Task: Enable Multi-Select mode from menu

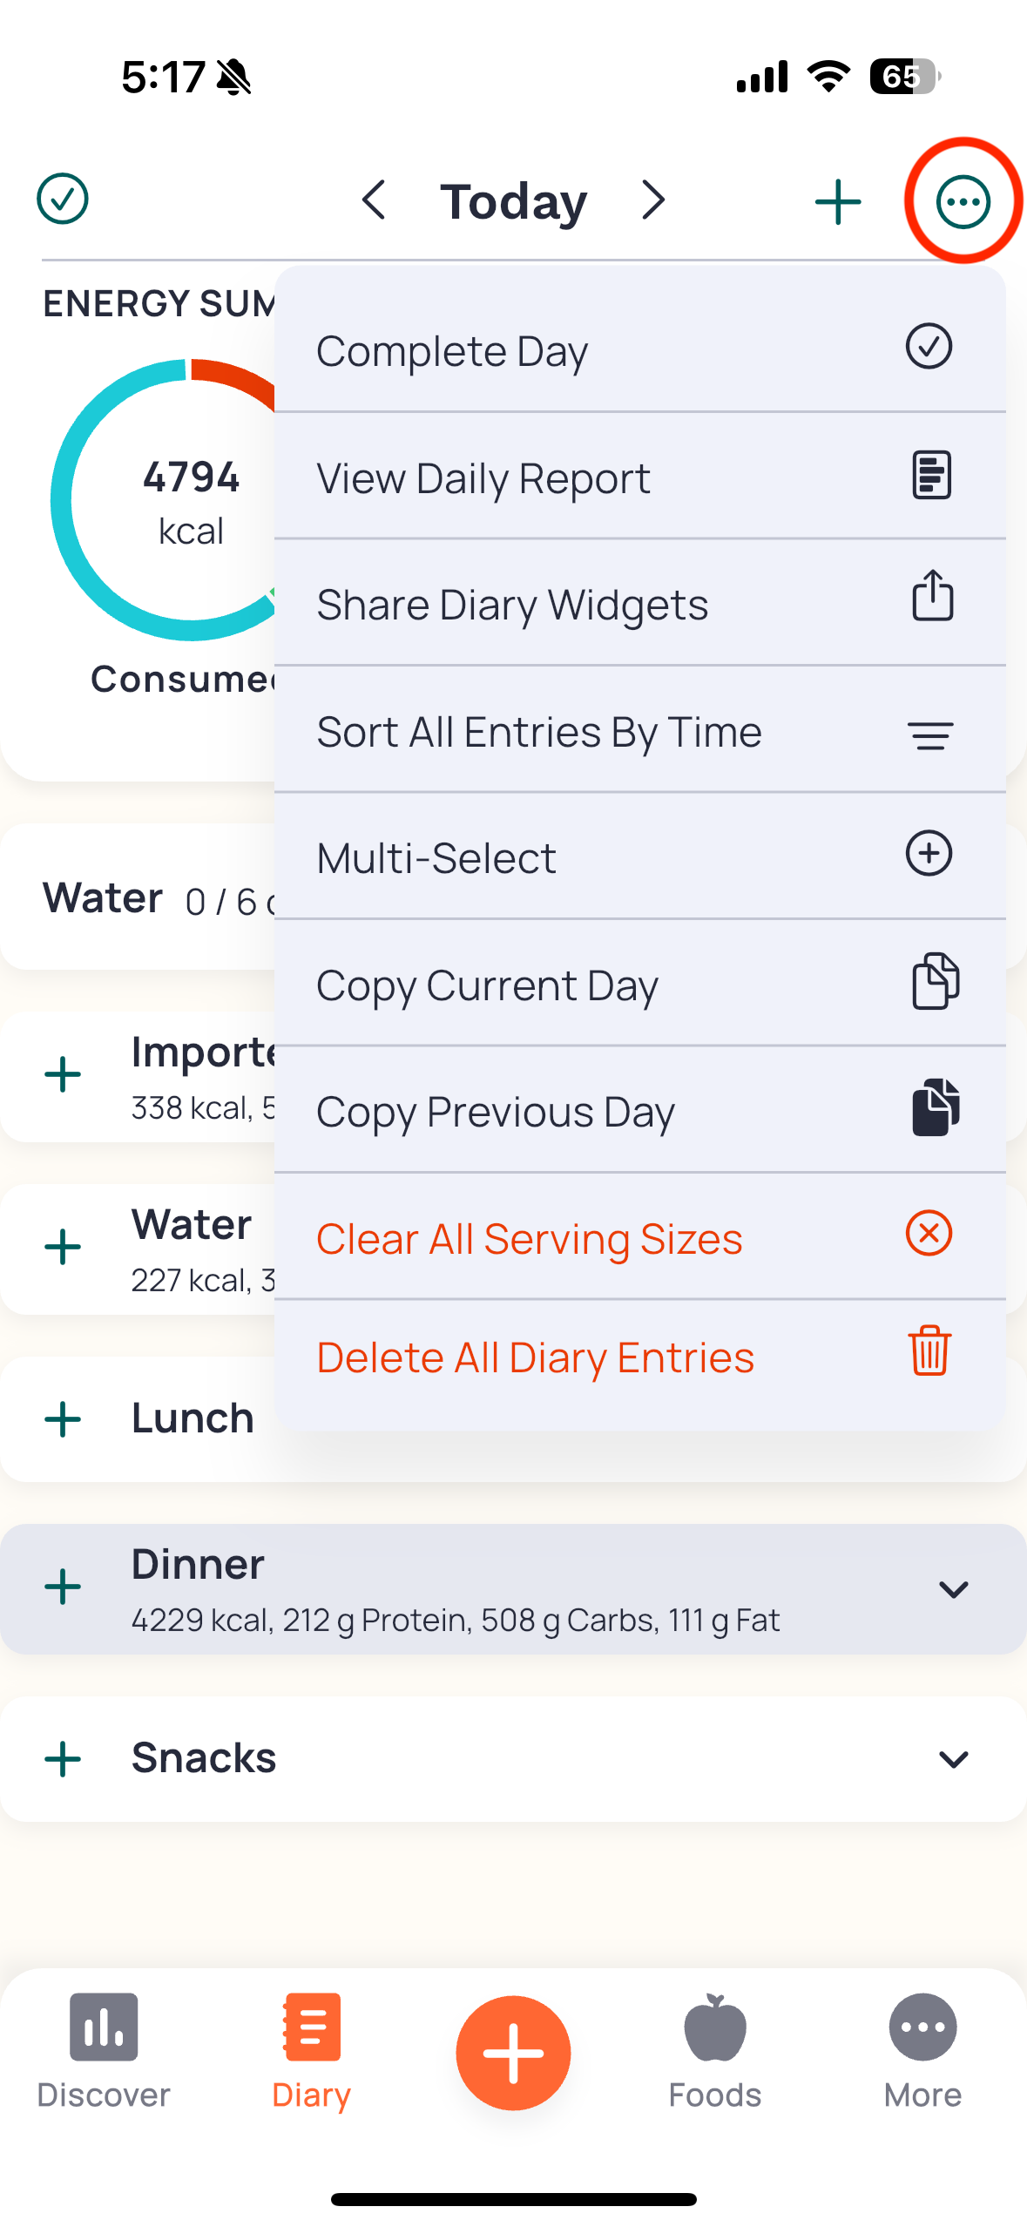Action: [x=640, y=856]
